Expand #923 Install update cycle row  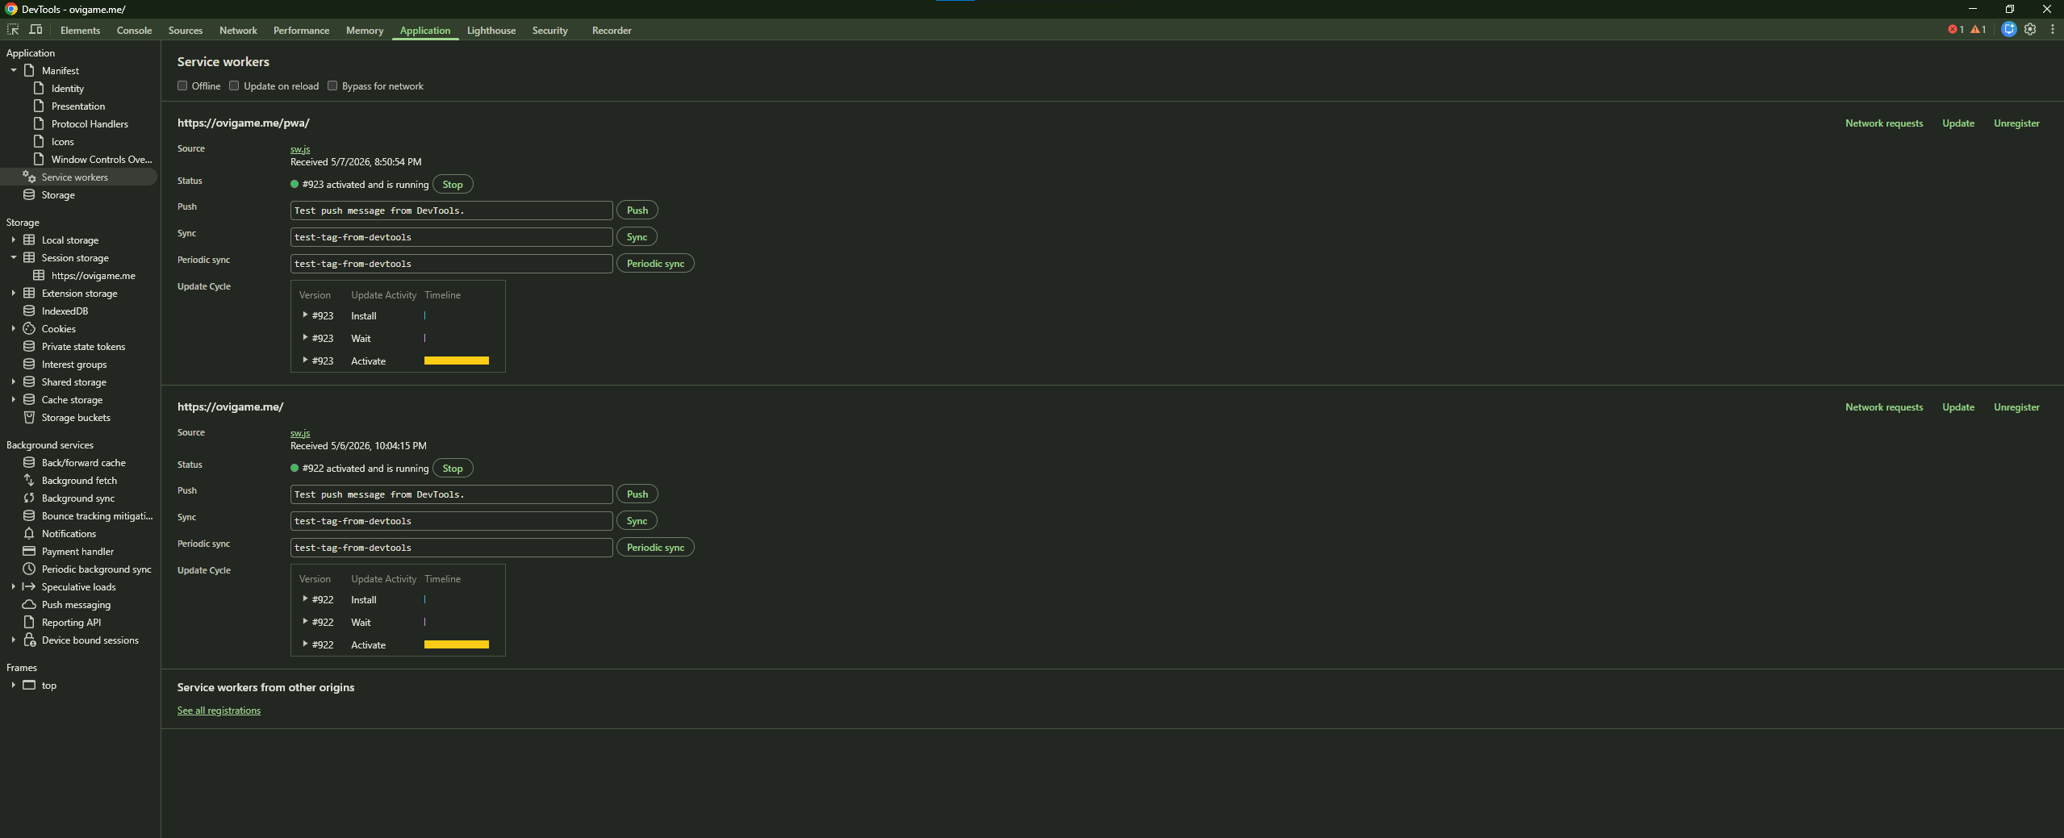(x=305, y=315)
